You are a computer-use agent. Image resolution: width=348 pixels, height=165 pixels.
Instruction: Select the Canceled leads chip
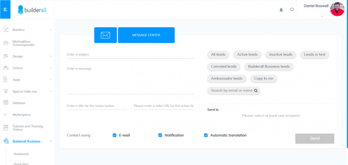pyautogui.click(x=224, y=67)
